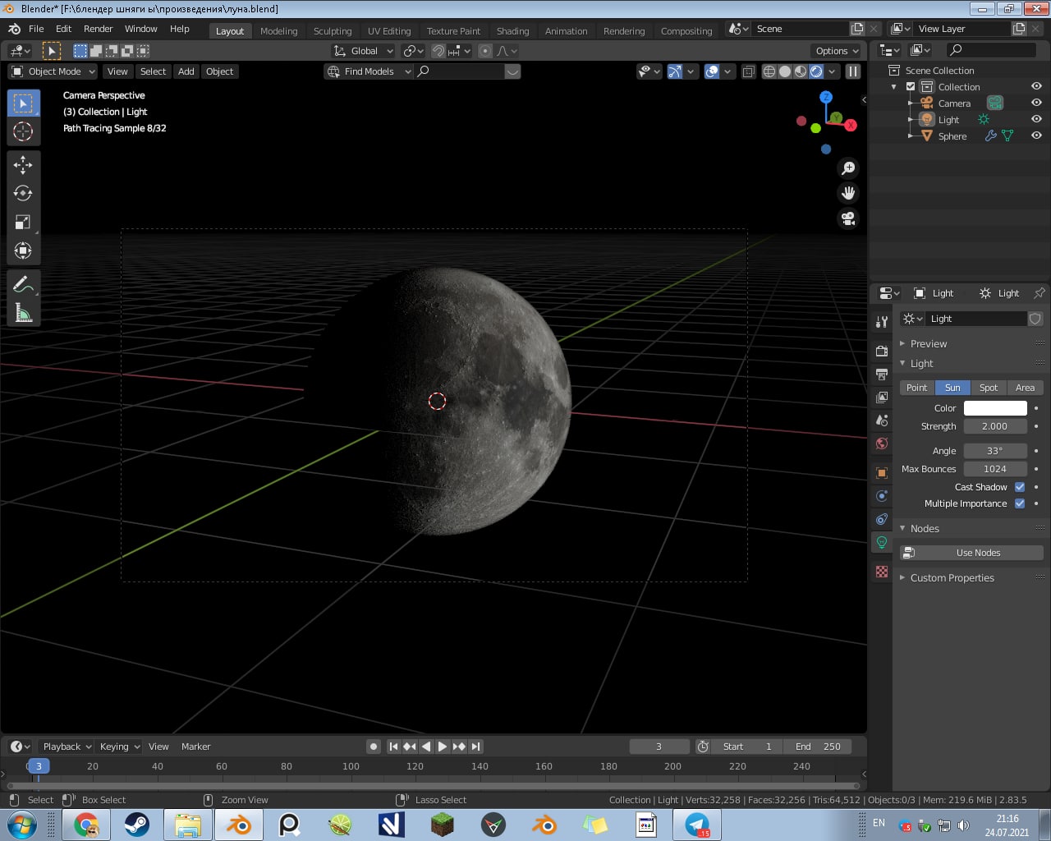This screenshot has width=1051, height=841.
Task: Activate the Scale tool
Action: coord(23,222)
